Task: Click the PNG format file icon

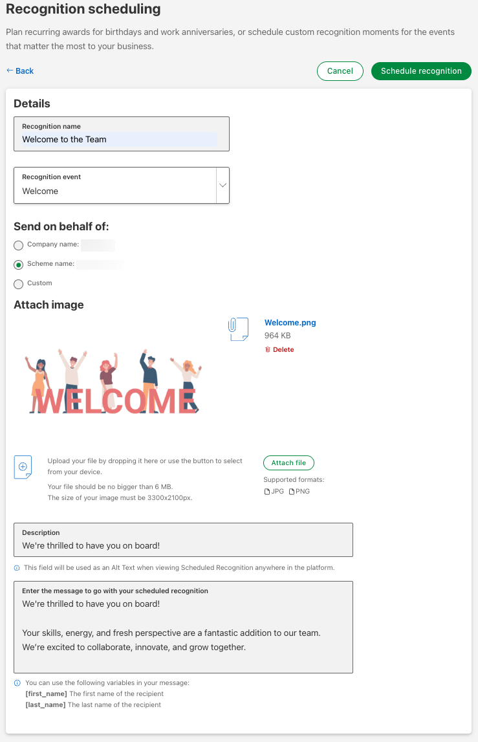Action: [291, 492]
